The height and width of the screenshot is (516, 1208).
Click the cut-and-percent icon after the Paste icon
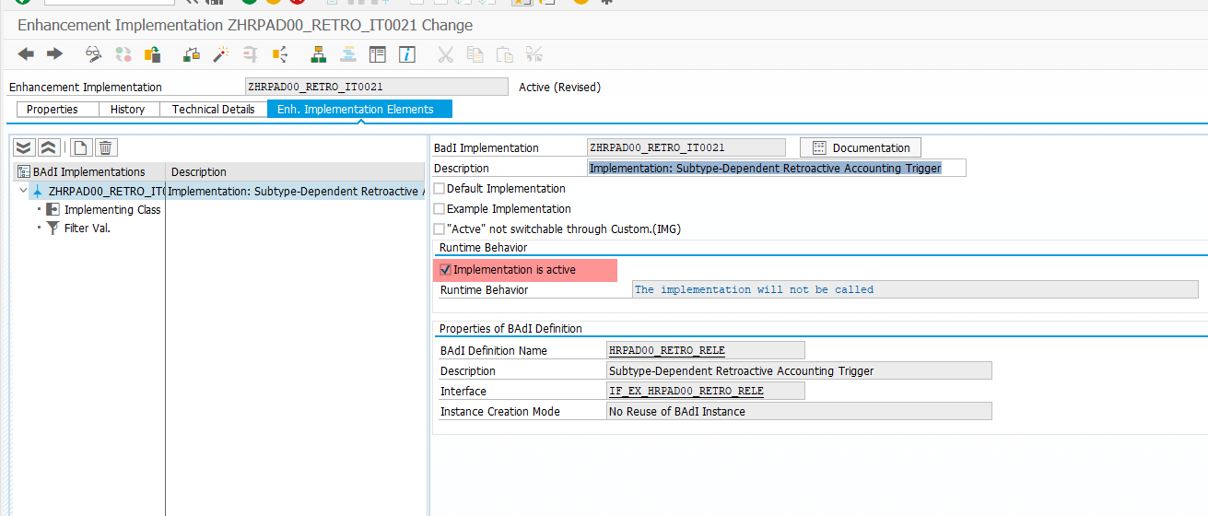click(x=534, y=54)
